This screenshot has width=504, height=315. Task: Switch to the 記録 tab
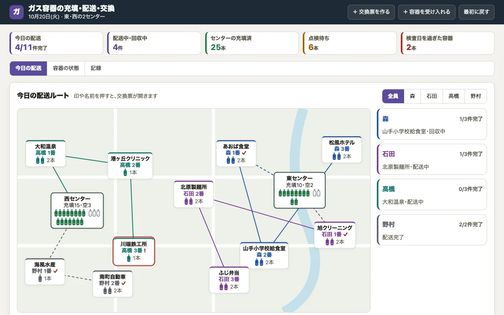[x=96, y=68]
